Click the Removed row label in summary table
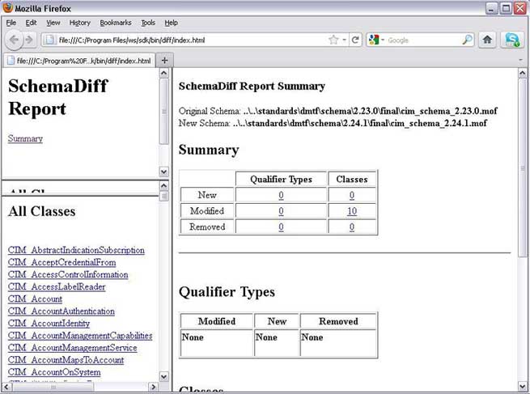530x394 pixels. (207, 227)
